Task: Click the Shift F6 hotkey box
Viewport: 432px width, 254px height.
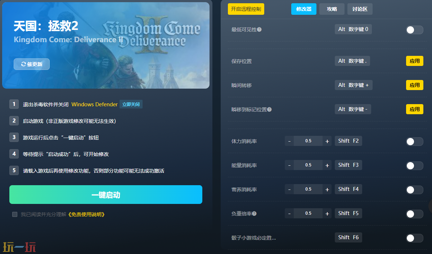Action: point(348,237)
